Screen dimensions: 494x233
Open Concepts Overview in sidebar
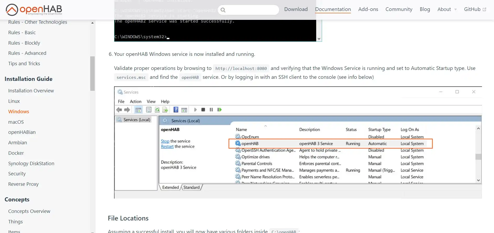click(x=29, y=211)
